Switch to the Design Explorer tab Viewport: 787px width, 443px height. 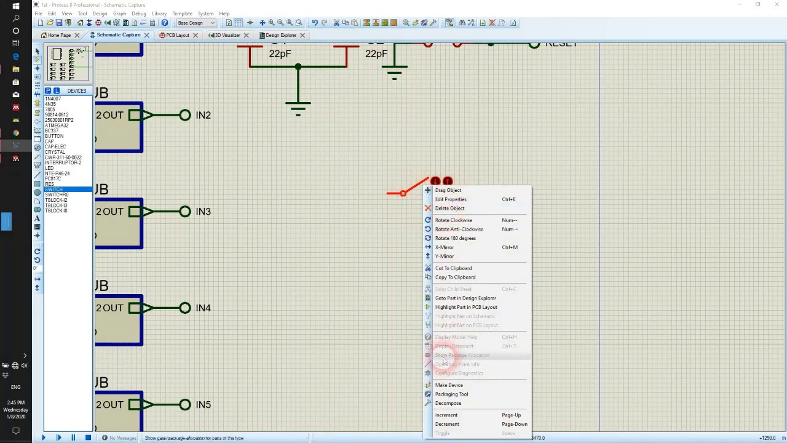(x=280, y=35)
